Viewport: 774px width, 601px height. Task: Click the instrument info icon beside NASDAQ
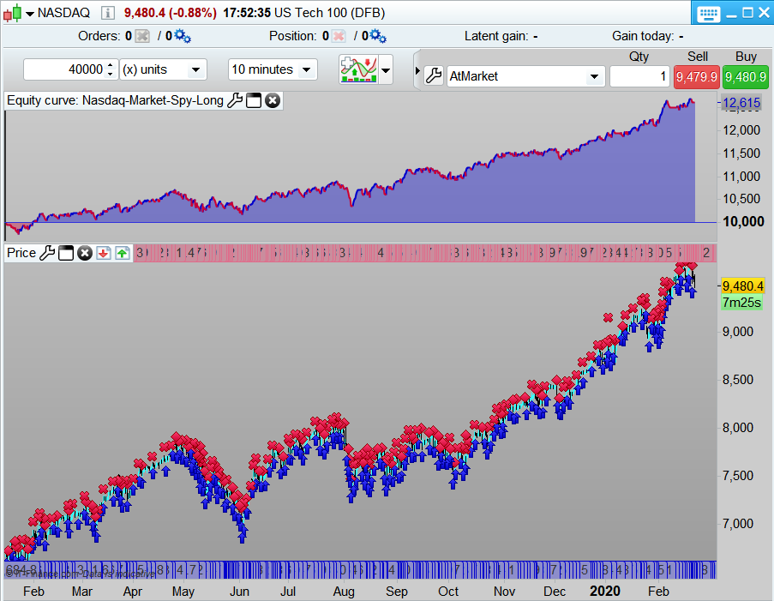pos(105,13)
